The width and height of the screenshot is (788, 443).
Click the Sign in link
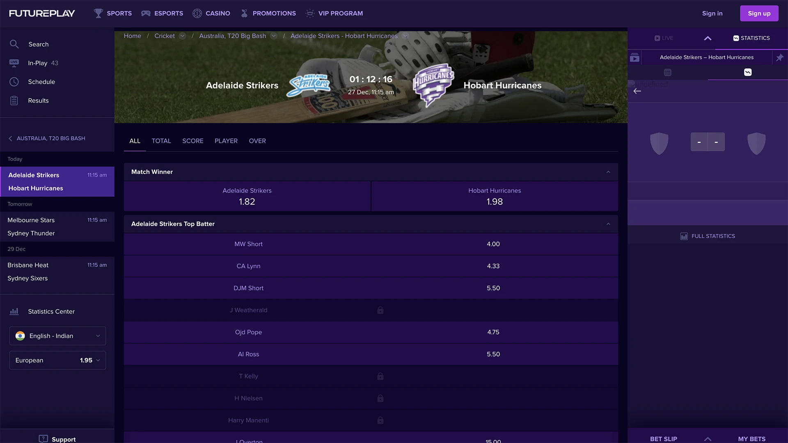click(x=712, y=13)
